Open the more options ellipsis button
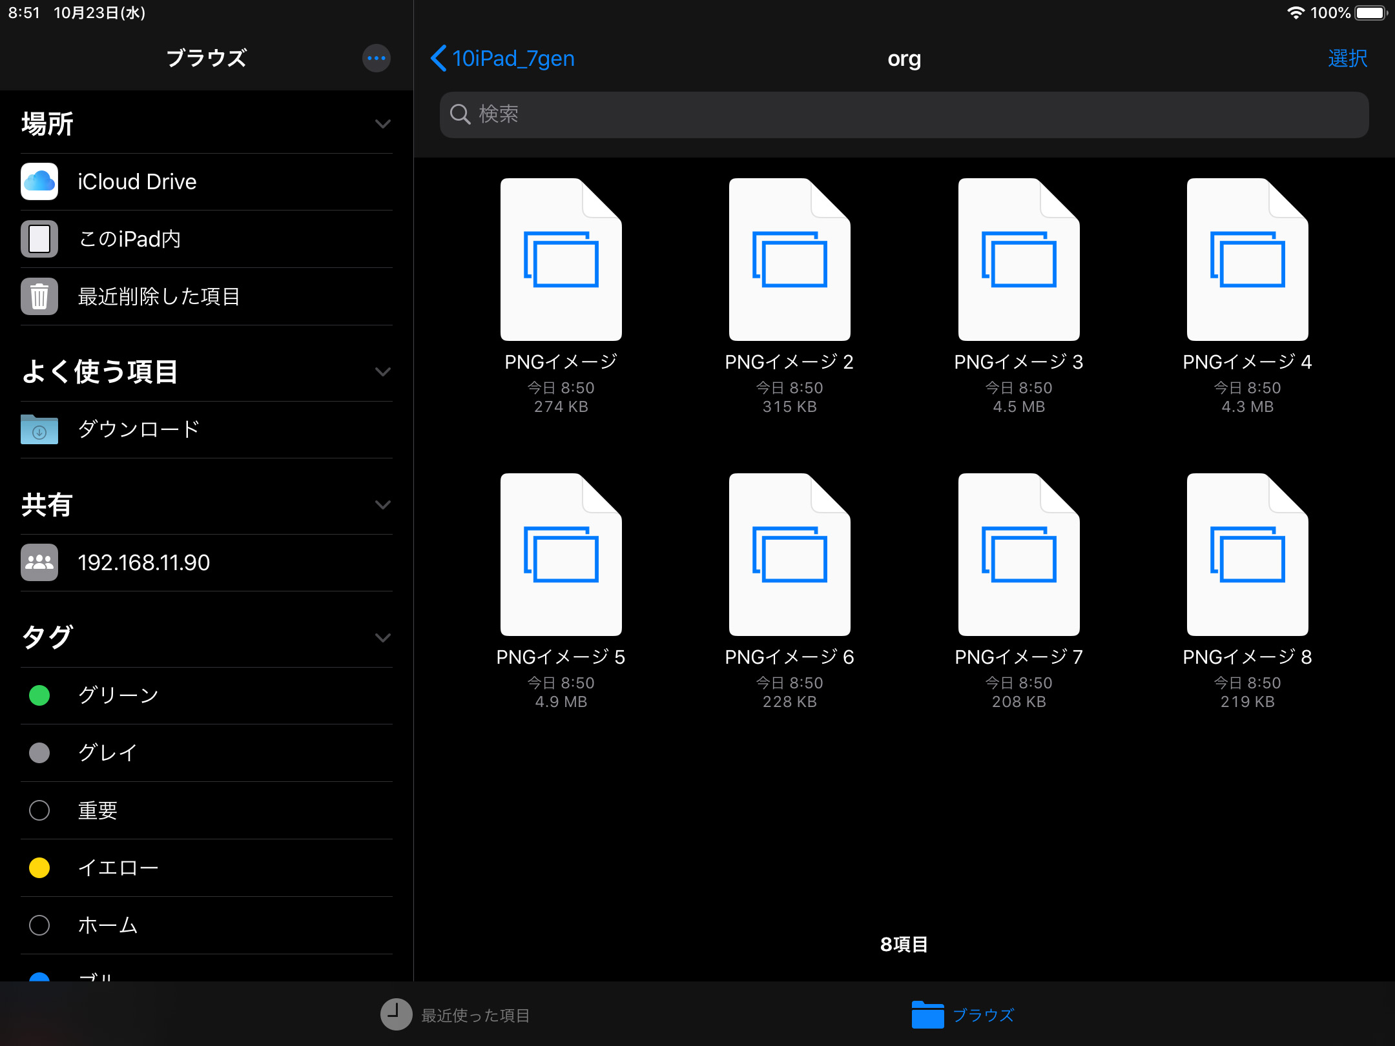The width and height of the screenshot is (1395, 1046). point(376,58)
